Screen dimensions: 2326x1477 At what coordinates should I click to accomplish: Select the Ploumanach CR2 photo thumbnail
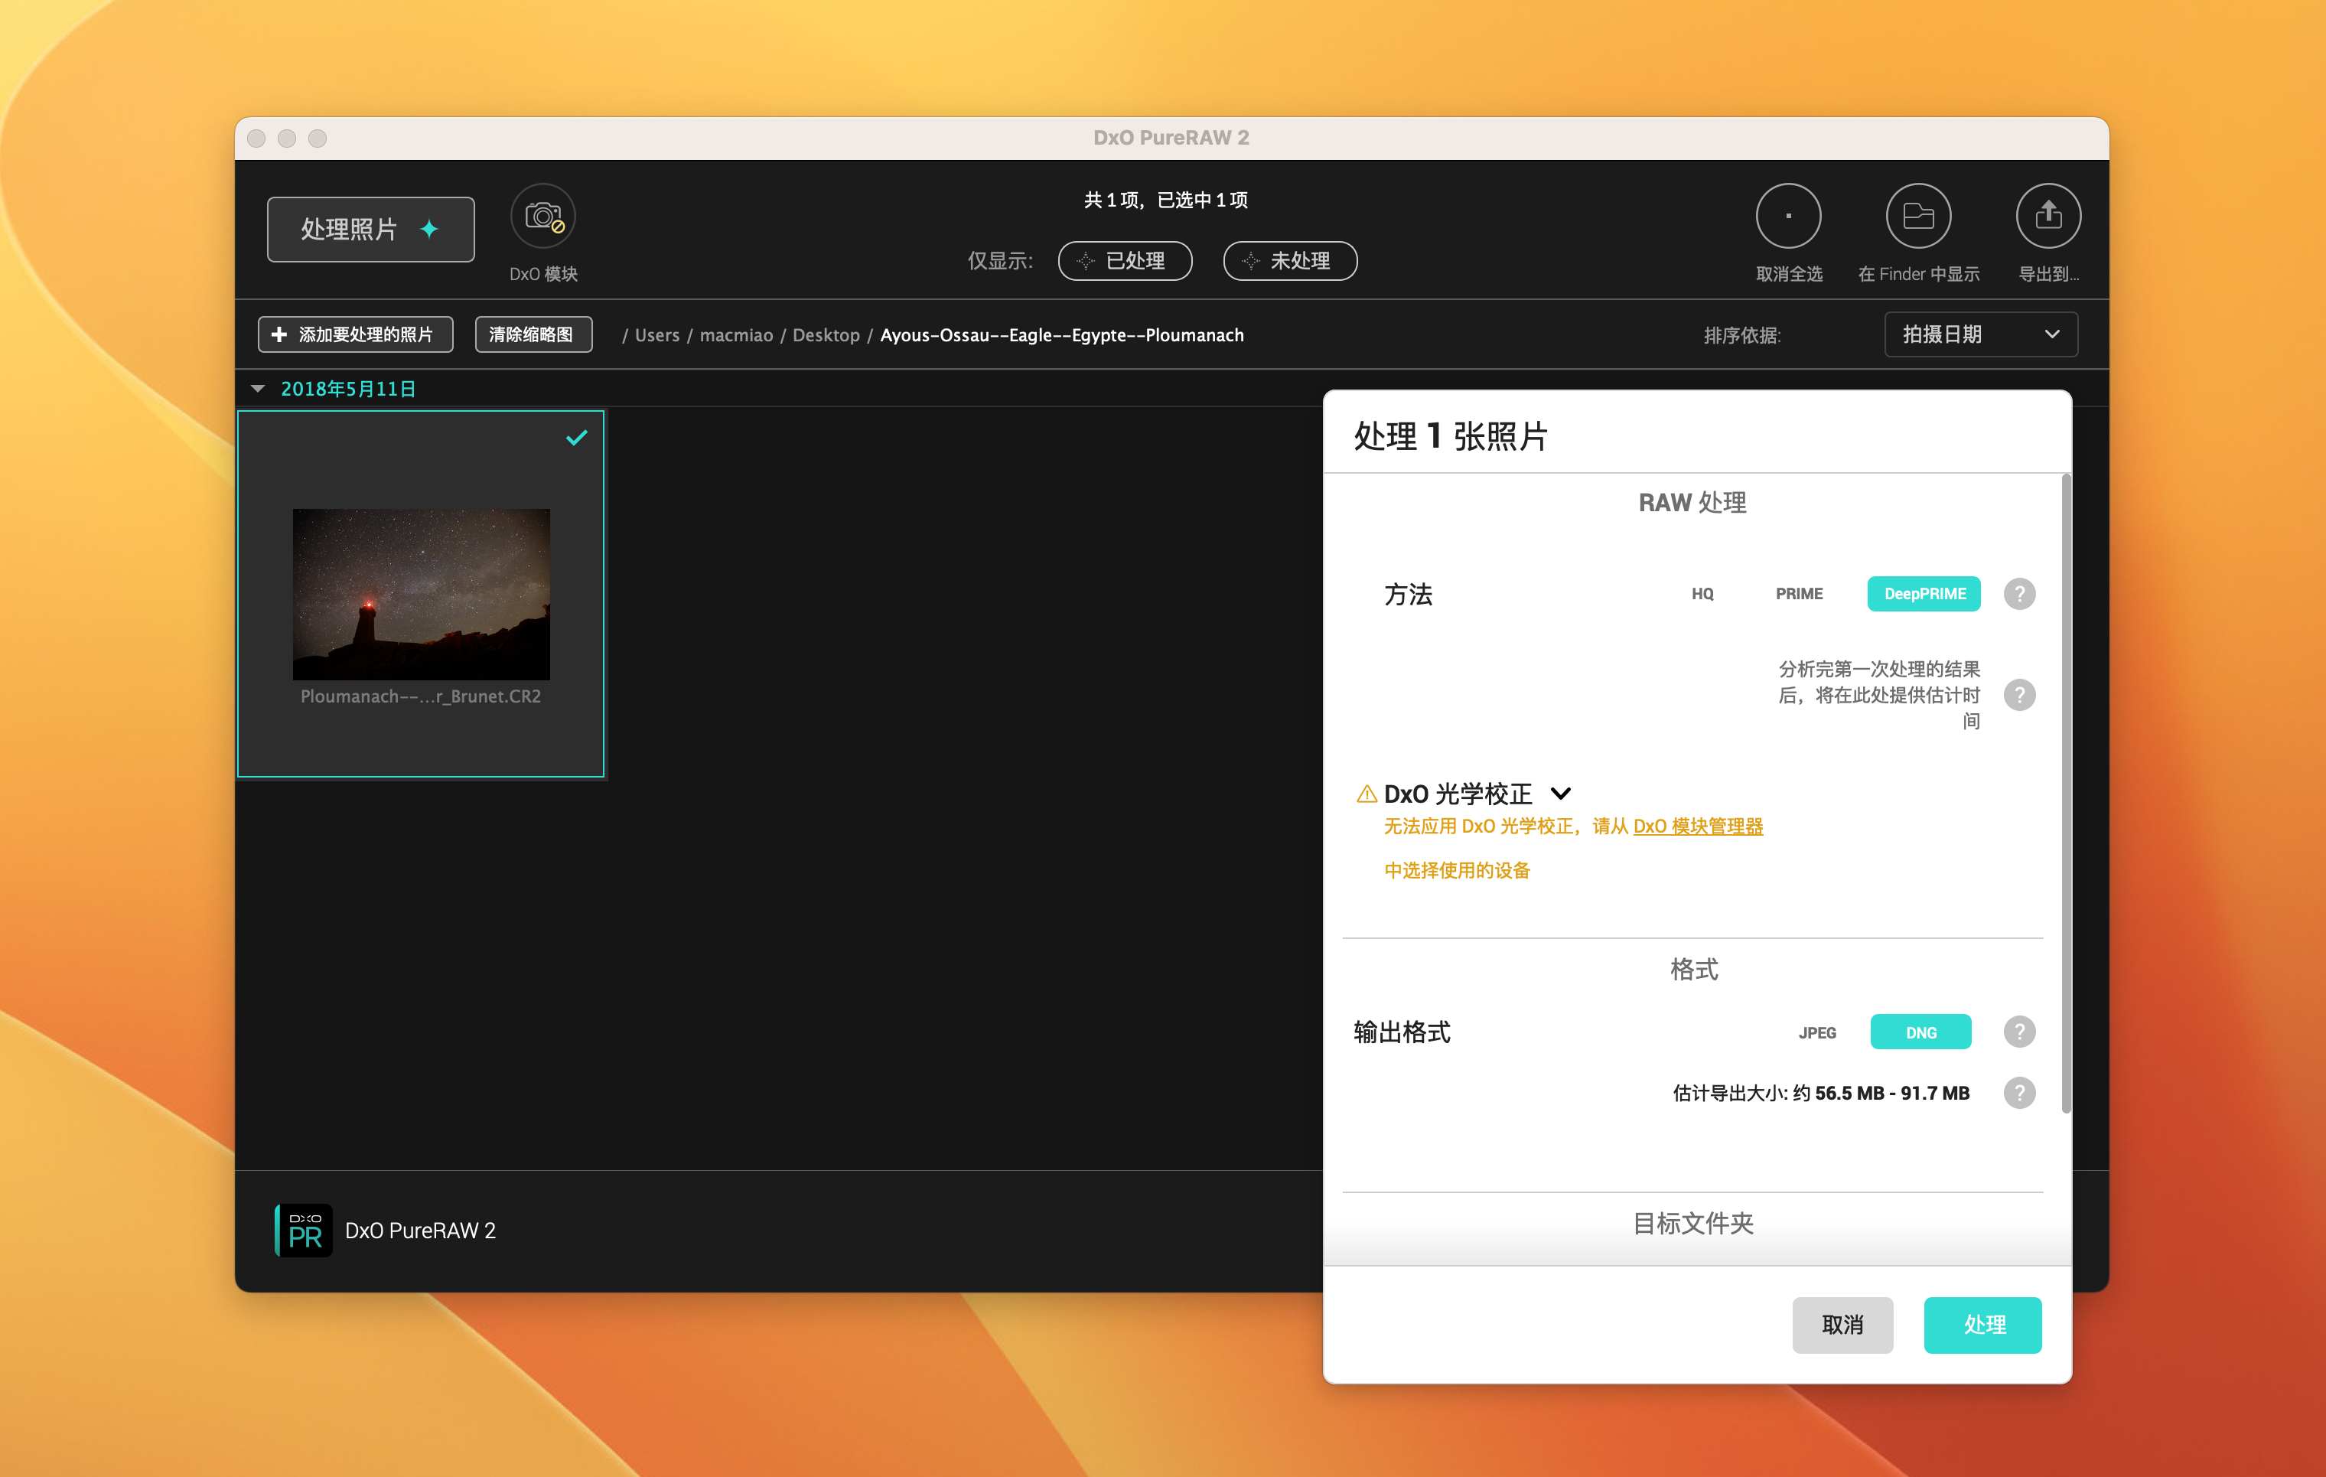click(421, 594)
